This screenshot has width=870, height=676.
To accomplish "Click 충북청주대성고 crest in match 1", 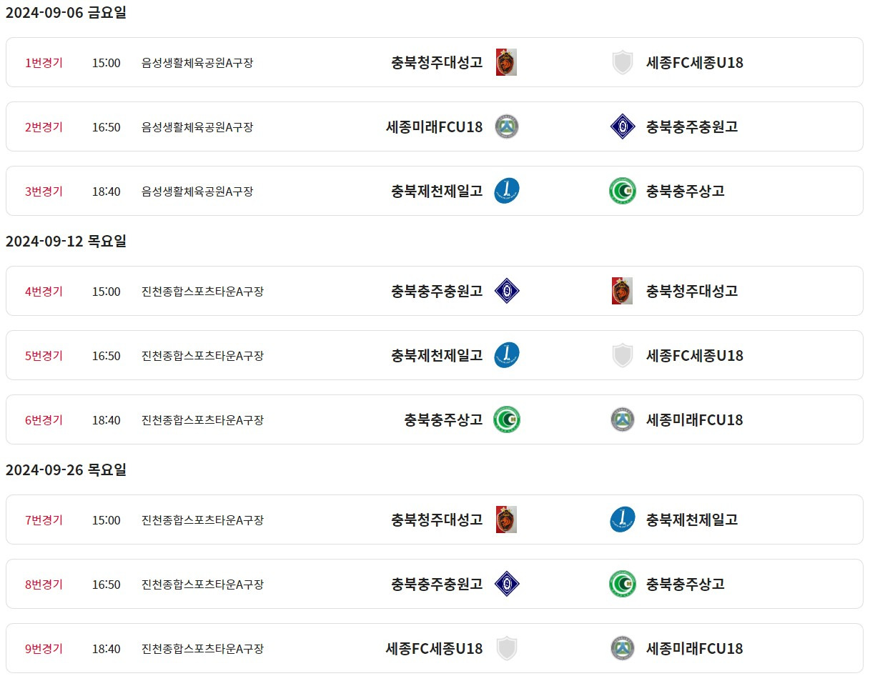I will coord(506,62).
